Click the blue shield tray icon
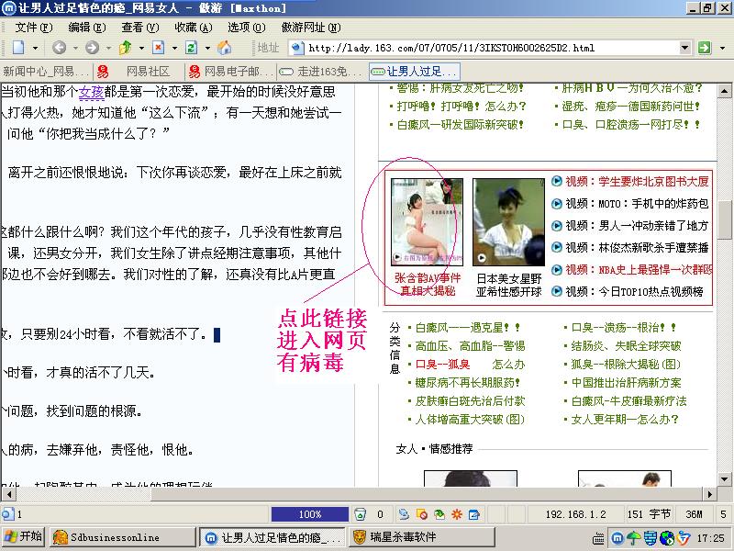The width and height of the screenshot is (734, 551). 651,538
